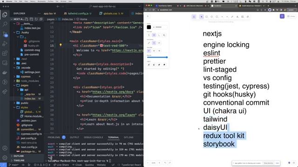Open the Search view in VS Code activity bar
Viewport: 298px width, 167px height.
pos(5,24)
